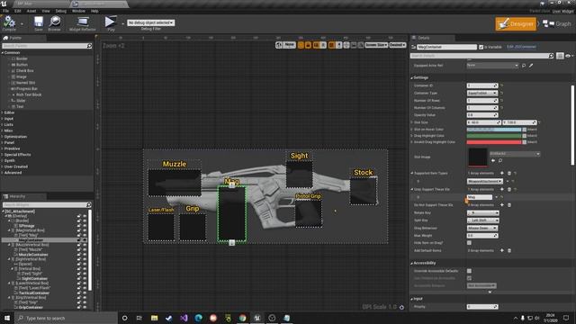Viewport: 576px width, 324px height.
Task: Toggle Inherit for Slot on Hover Color
Action: click(x=524, y=130)
